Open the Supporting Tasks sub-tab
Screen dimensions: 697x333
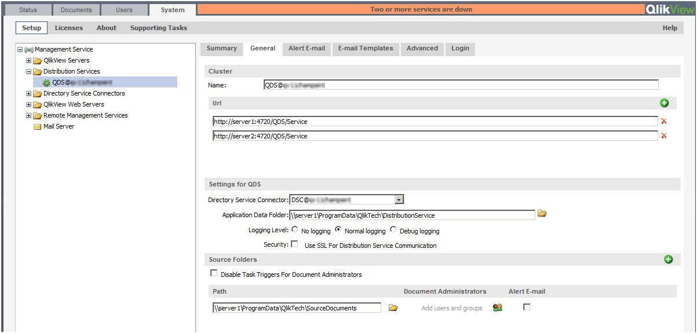(x=159, y=28)
